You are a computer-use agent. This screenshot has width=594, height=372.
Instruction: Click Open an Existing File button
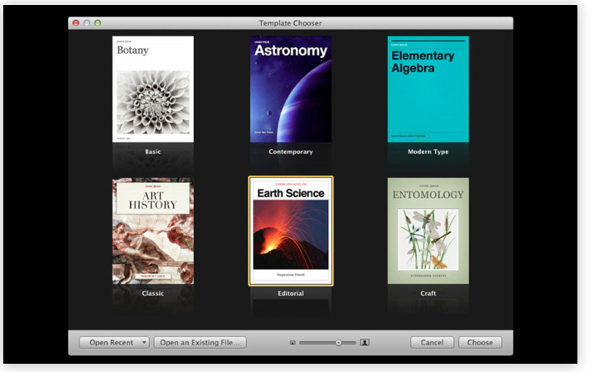(x=200, y=342)
